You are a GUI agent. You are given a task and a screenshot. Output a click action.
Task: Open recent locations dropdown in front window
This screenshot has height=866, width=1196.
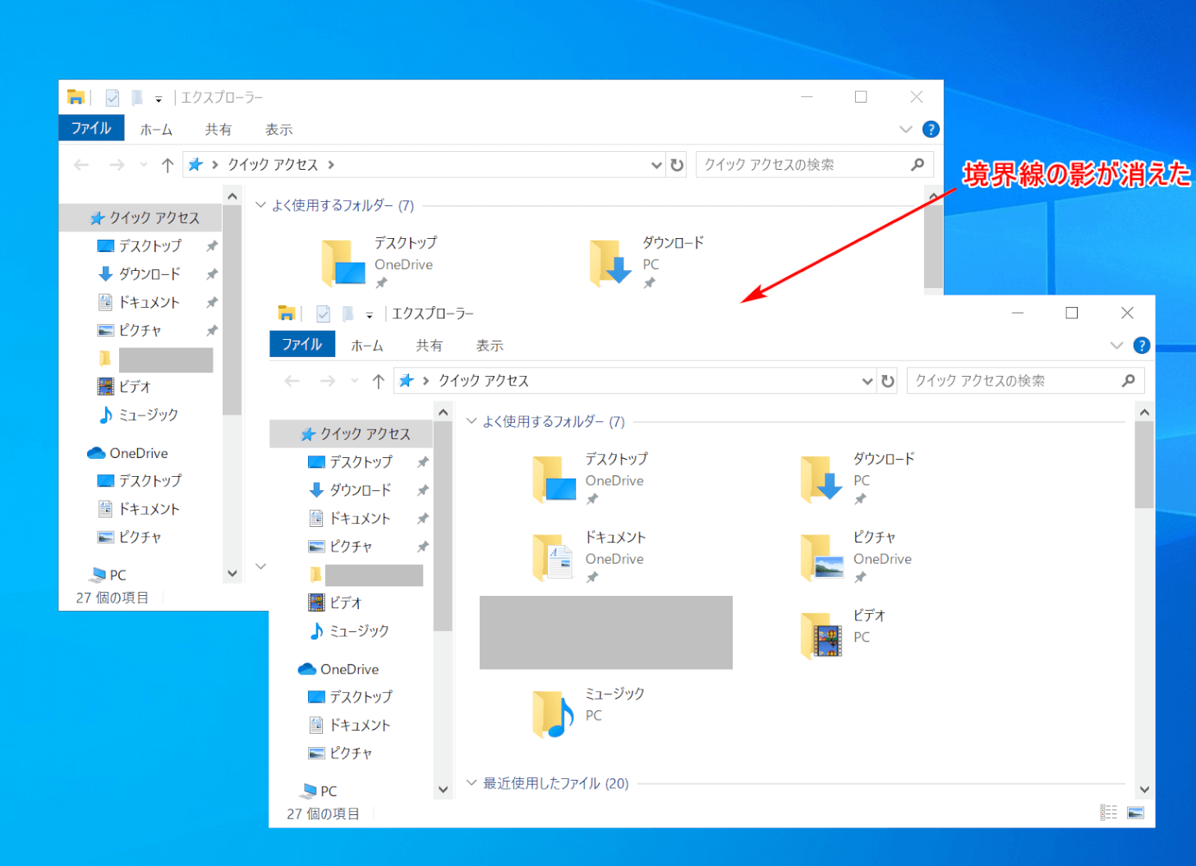tap(355, 381)
